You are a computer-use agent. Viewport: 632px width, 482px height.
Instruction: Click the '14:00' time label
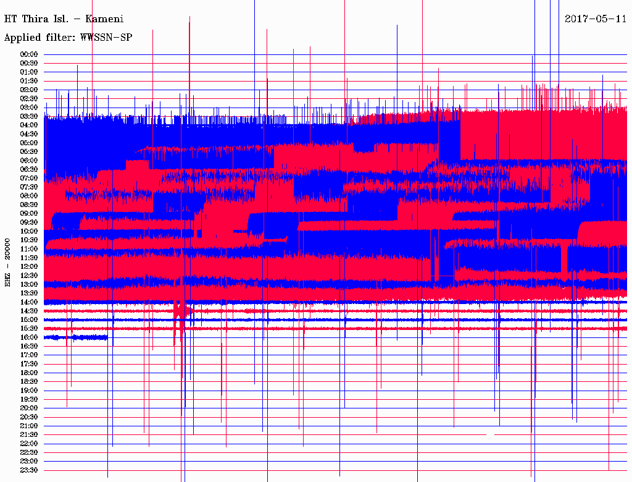[29, 302]
